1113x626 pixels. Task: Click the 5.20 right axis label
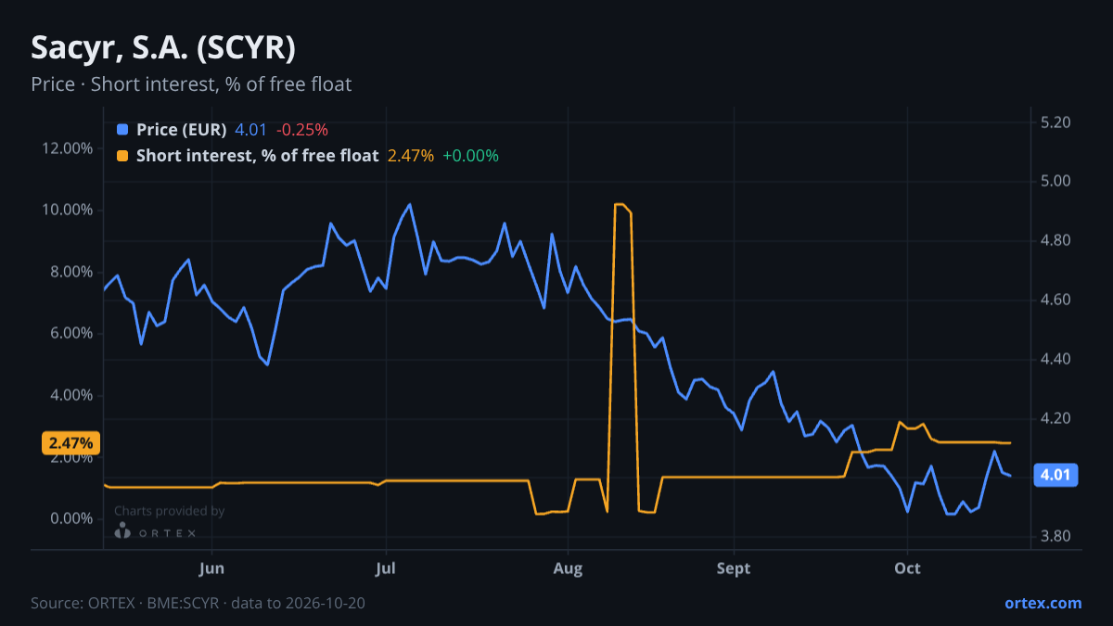(1056, 122)
